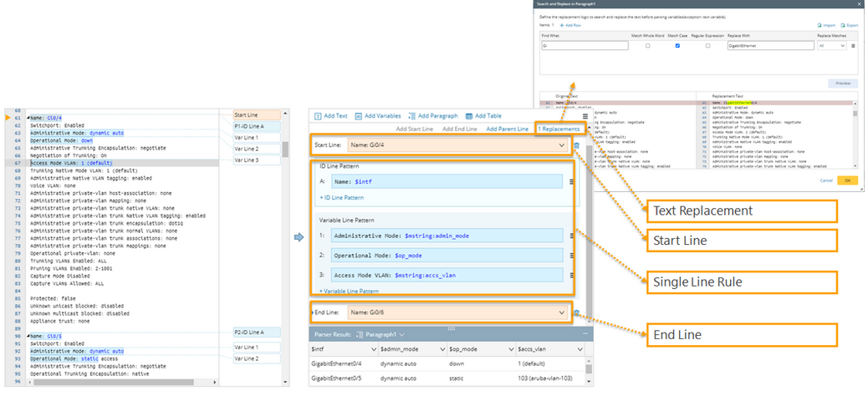The width and height of the screenshot is (868, 396).
Task: Tick the Regular Expression checkbox
Action: [707, 46]
